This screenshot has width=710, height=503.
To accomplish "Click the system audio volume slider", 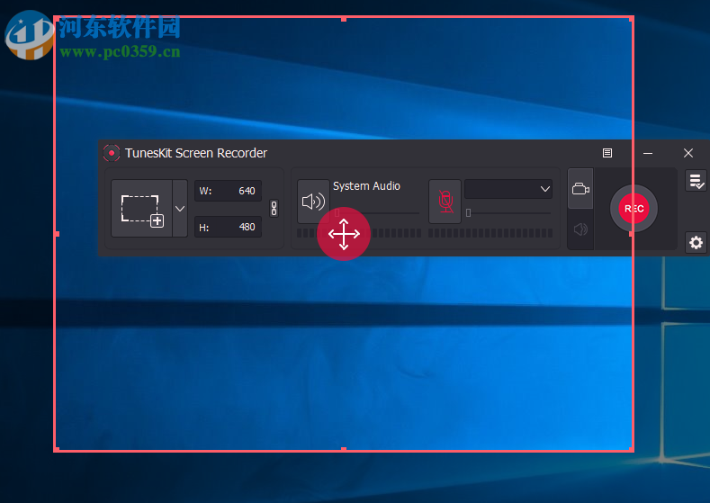I will (x=377, y=212).
